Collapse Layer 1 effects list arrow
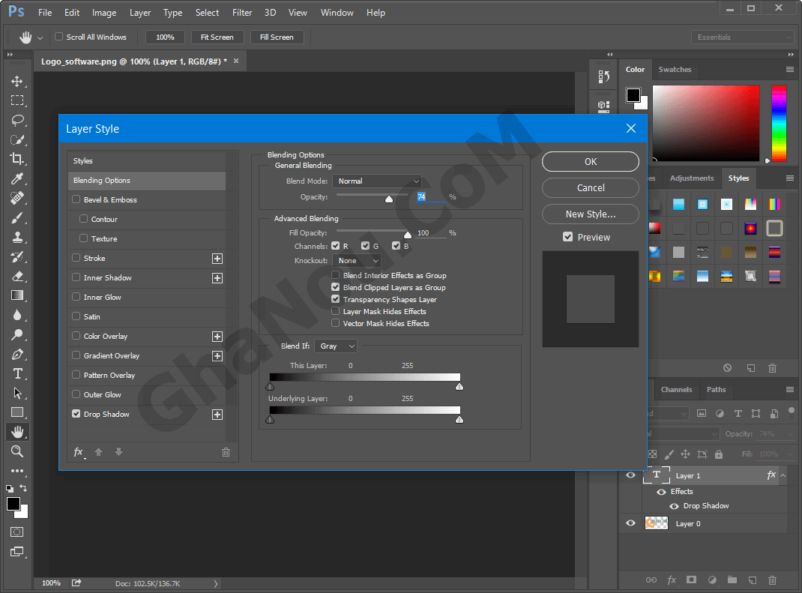The width and height of the screenshot is (802, 593). (x=783, y=475)
